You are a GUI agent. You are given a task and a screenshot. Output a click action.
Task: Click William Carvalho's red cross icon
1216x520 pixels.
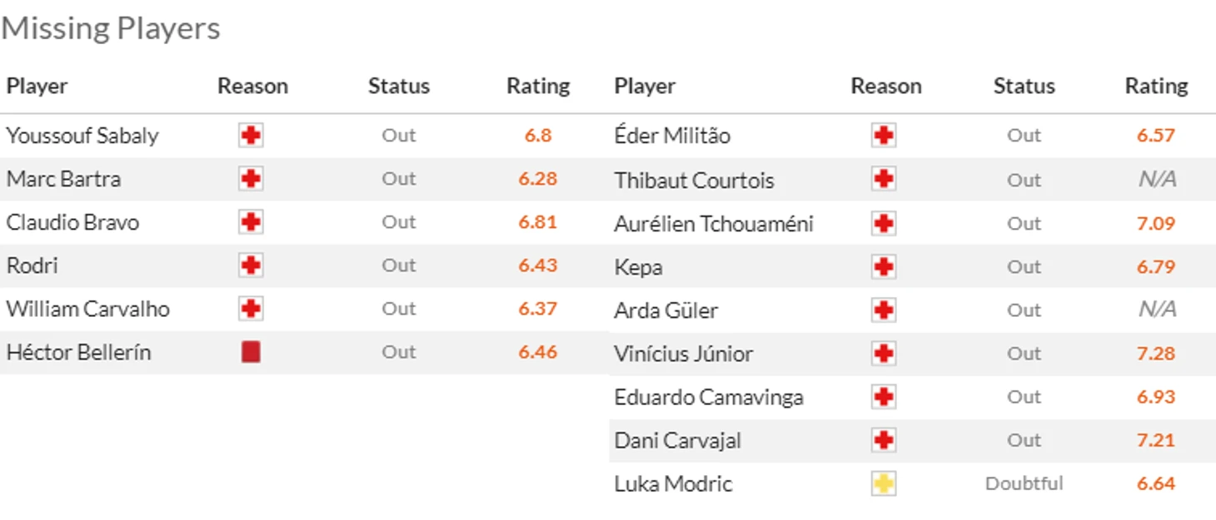(x=251, y=309)
